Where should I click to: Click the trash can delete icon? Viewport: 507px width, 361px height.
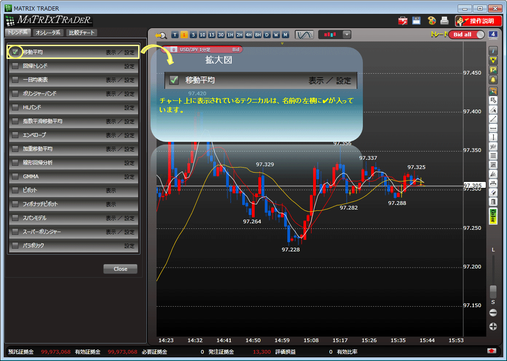coord(493,202)
